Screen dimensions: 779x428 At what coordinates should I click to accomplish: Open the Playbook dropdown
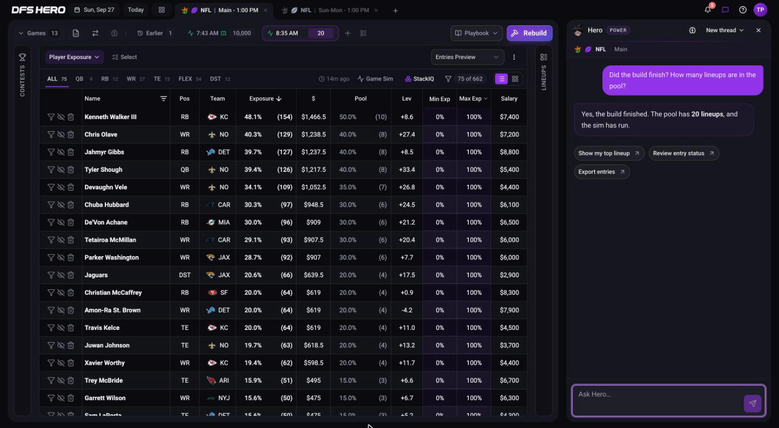click(476, 33)
